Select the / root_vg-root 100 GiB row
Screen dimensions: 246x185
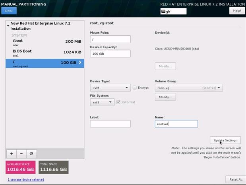pyautogui.click(x=45, y=63)
